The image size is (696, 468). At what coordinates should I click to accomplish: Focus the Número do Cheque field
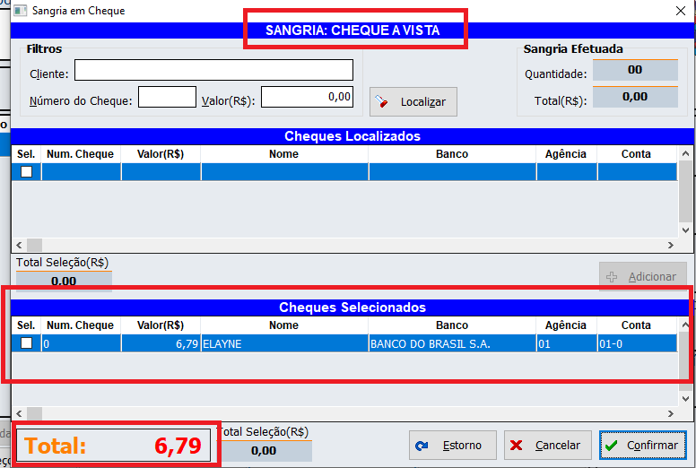tap(167, 97)
